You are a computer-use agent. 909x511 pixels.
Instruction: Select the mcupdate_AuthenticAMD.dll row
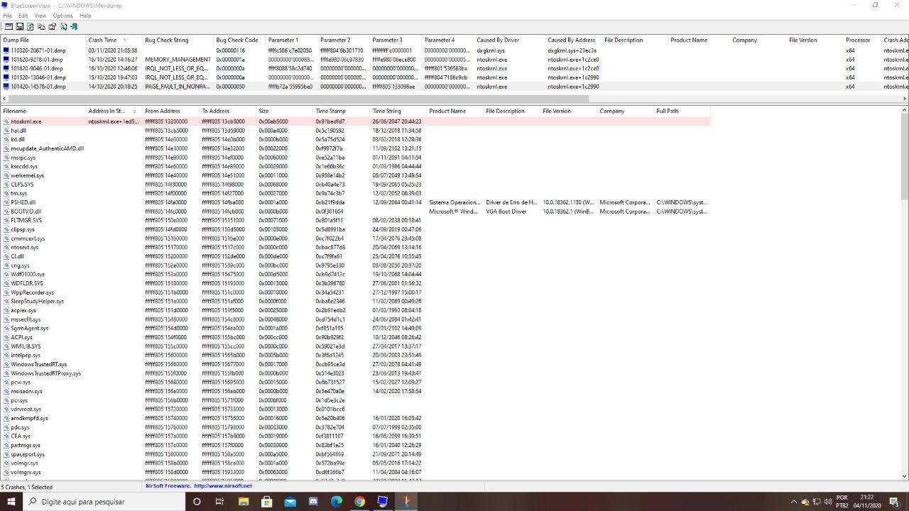pyautogui.click(x=355, y=148)
